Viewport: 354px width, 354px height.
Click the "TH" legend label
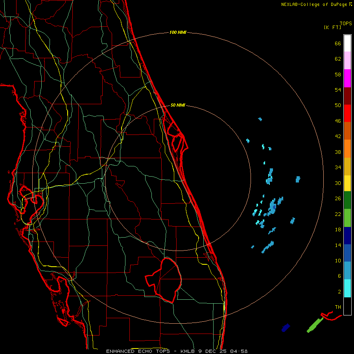coord(338,307)
